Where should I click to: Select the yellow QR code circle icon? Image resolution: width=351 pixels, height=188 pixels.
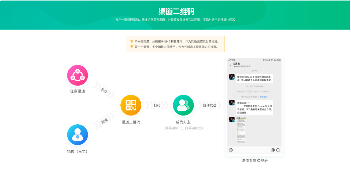pos(131,105)
